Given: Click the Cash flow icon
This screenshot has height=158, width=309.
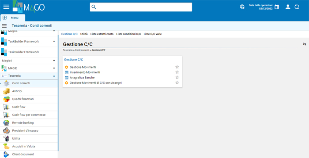Looking at the screenshot, I should pyautogui.click(x=6, y=107).
